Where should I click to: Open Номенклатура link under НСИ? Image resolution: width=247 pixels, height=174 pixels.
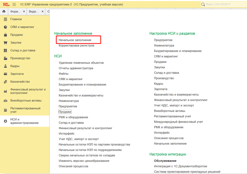[x=69, y=101]
